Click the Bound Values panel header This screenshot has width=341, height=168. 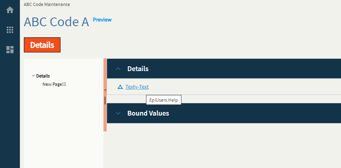(224, 113)
